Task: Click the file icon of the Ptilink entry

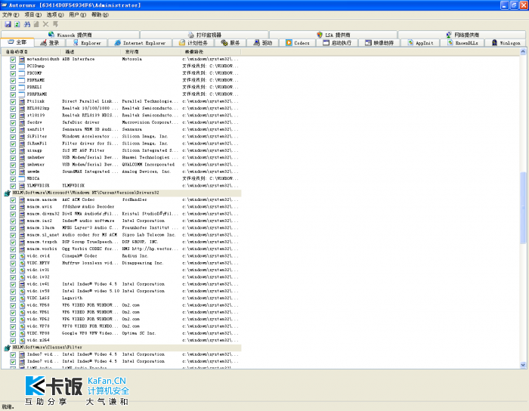Action: click(22, 101)
